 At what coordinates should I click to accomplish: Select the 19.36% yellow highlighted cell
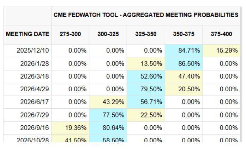pos(76,128)
